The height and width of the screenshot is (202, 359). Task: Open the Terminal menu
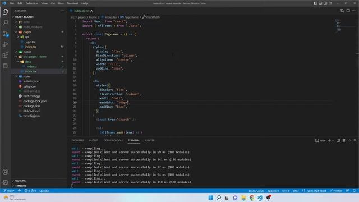tap(72, 3)
